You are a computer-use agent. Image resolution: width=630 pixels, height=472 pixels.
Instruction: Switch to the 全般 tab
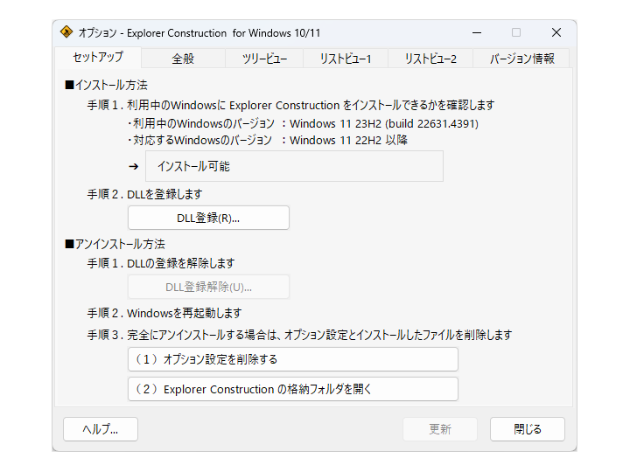click(183, 59)
